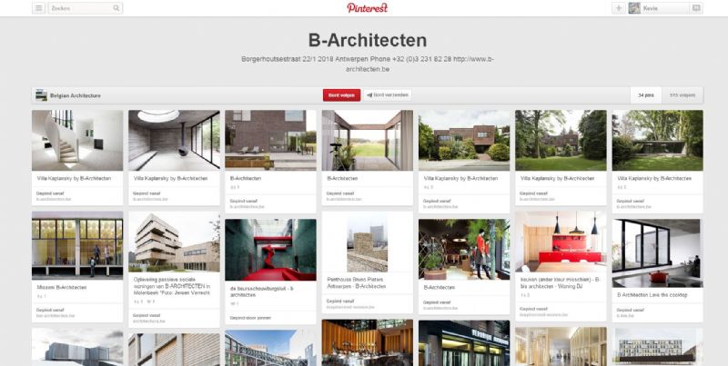
Task: Open the categories hamburger menu
Action: pyautogui.click(x=38, y=8)
